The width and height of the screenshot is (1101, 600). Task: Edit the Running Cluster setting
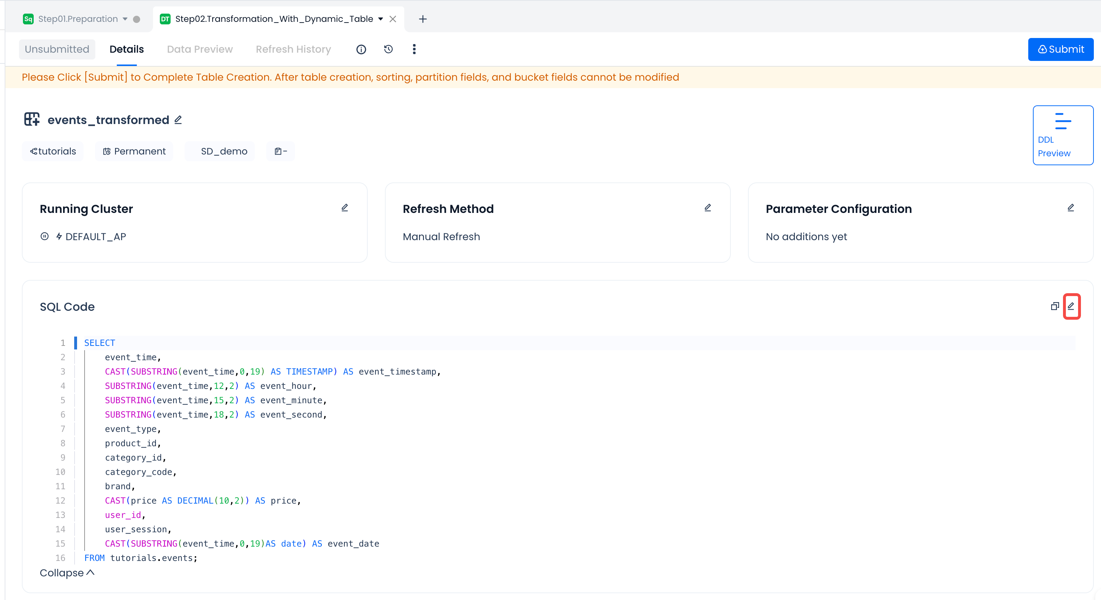pos(344,208)
